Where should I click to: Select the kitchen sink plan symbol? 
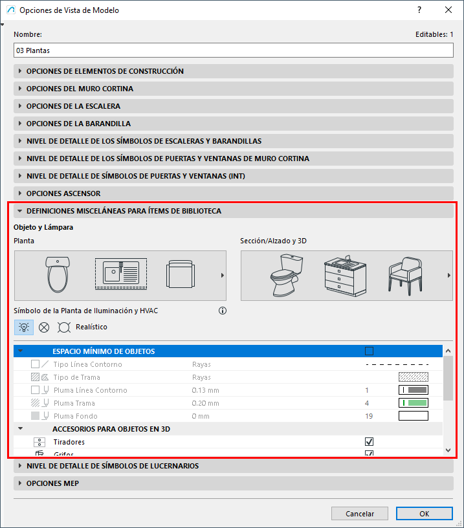(x=121, y=274)
